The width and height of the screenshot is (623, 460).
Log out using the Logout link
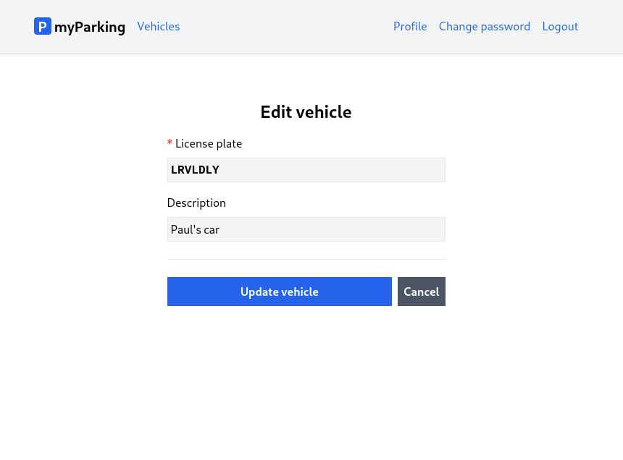tap(560, 27)
